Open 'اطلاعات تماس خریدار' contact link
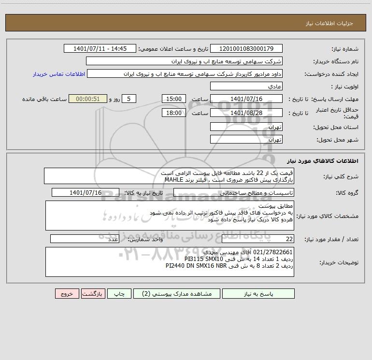Image resolution: width=372 pixels, height=360 pixels. click(x=59, y=74)
